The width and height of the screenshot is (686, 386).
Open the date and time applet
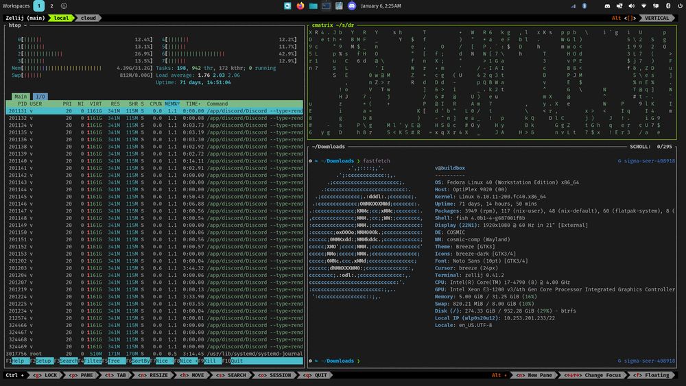coord(381,5)
